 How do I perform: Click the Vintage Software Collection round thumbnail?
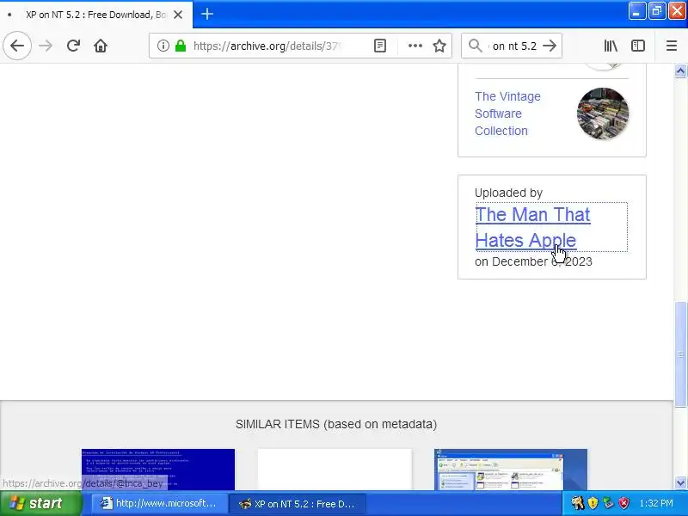tap(603, 114)
